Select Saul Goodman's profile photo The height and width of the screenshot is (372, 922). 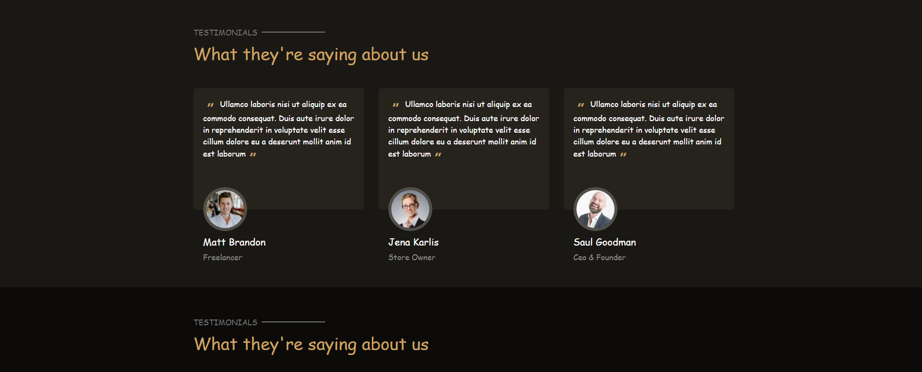(x=595, y=209)
